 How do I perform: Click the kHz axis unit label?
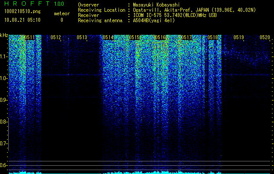4,35
